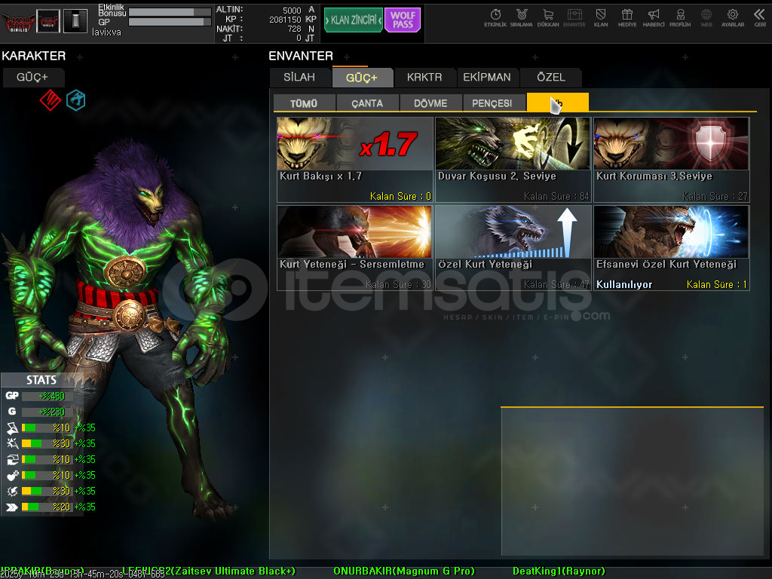The width and height of the screenshot is (772, 579).
Task: Click the rank badge icon in top bar
Action: (75, 20)
